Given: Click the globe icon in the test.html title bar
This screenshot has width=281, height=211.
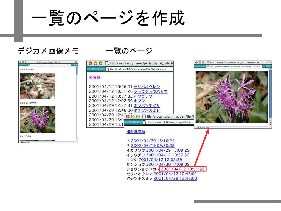Looking at the screenshot, I should pos(208,62).
